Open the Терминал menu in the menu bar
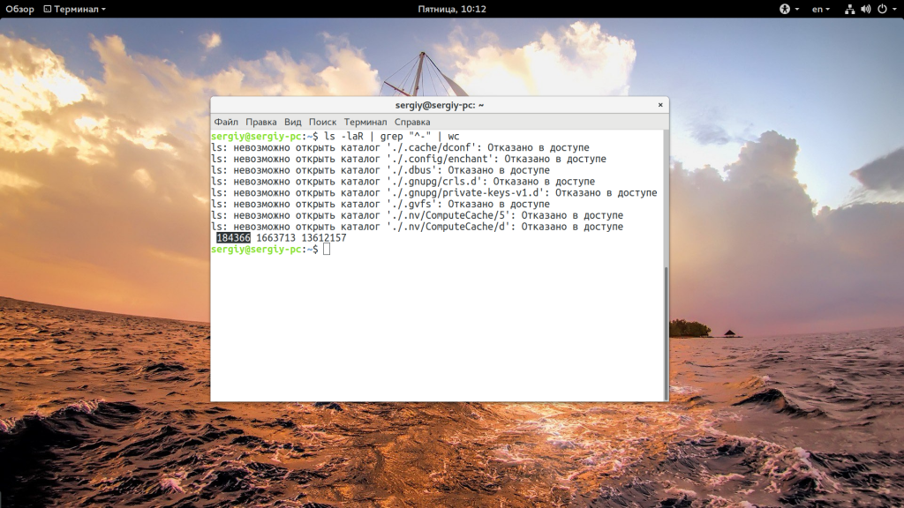Viewport: 904px width, 508px height. click(x=365, y=122)
